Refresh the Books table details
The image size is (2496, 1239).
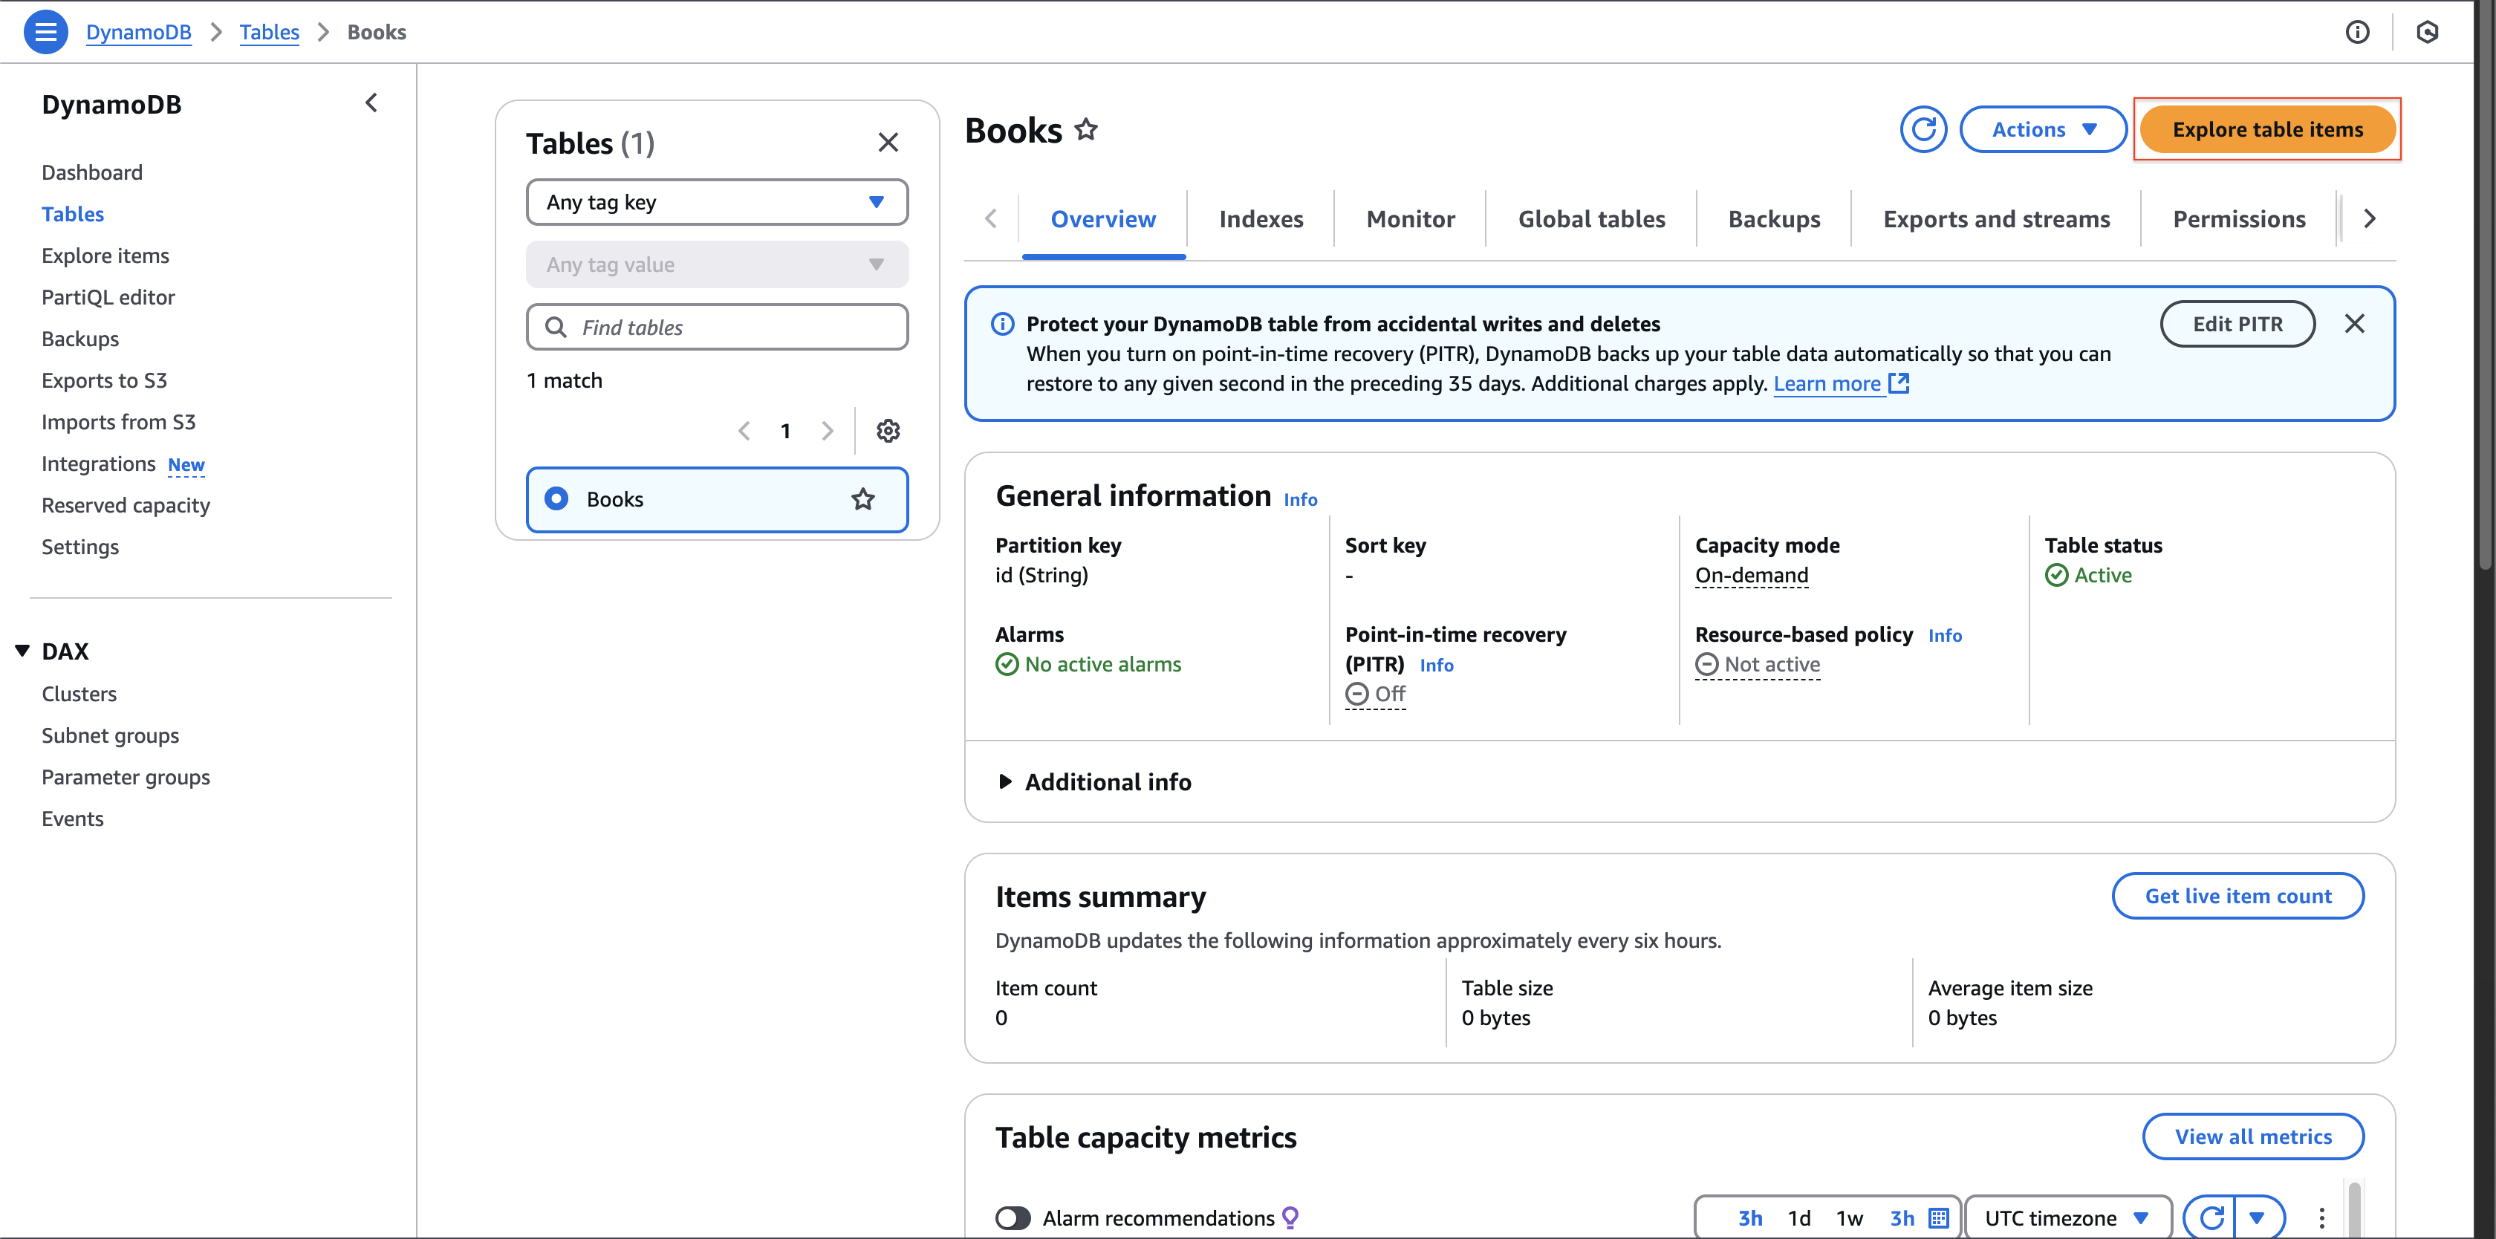(x=1923, y=129)
